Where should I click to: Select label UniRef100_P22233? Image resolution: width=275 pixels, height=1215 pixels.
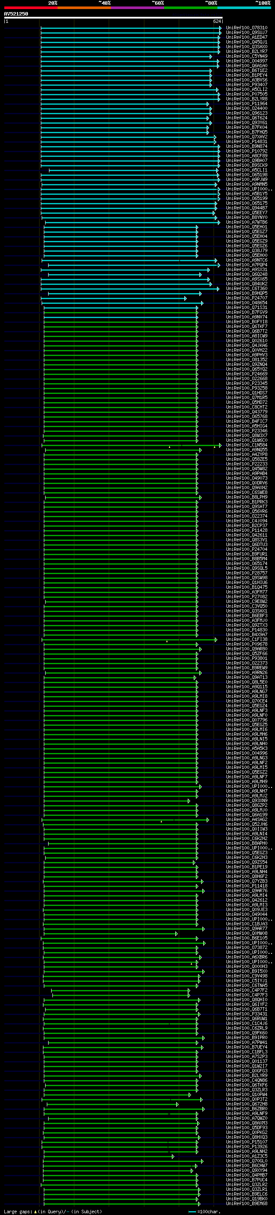coord(247,464)
